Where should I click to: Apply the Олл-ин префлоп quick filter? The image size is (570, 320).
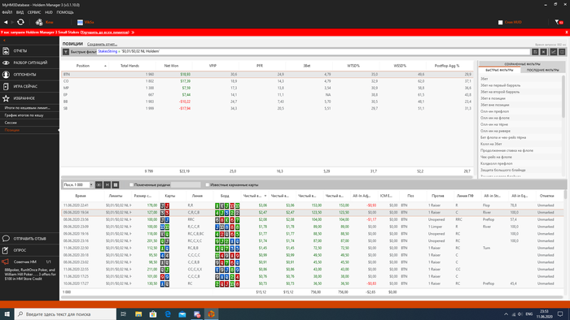[495, 111]
